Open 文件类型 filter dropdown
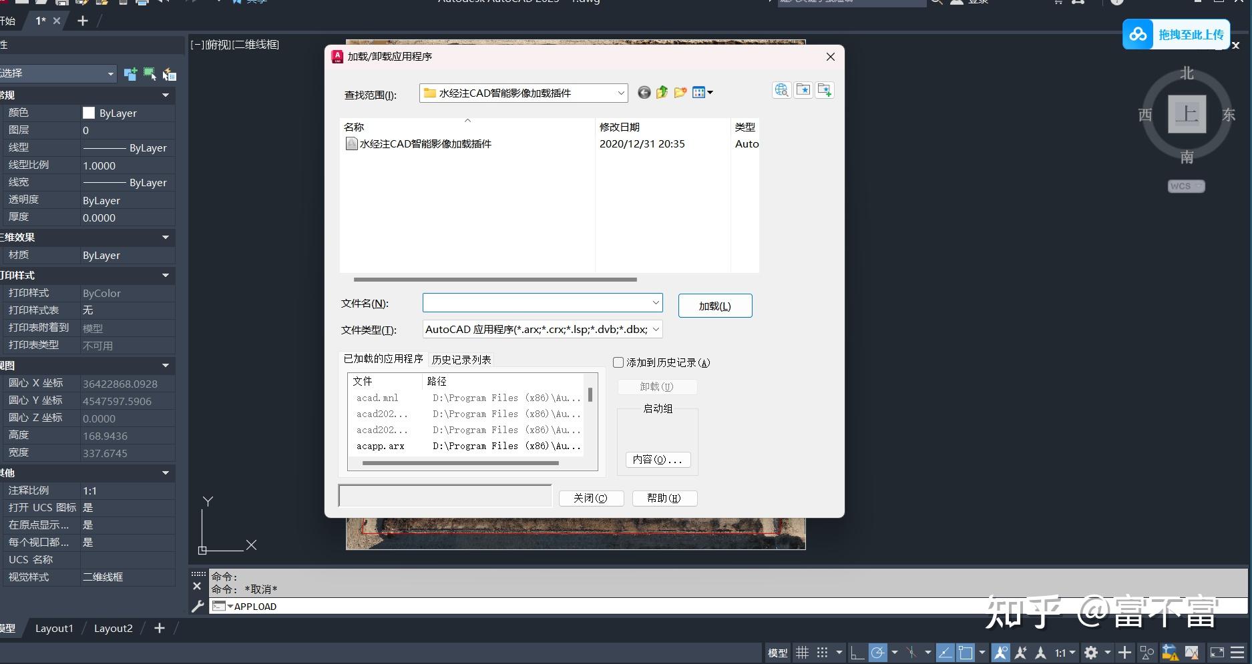The height and width of the screenshot is (664, 1252). pyautogui.click(x=655, y=329)
